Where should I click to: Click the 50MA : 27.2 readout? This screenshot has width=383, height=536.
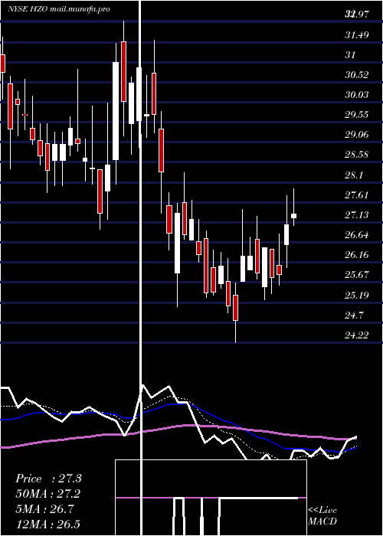pyautogui.click(x=48, y=494)
